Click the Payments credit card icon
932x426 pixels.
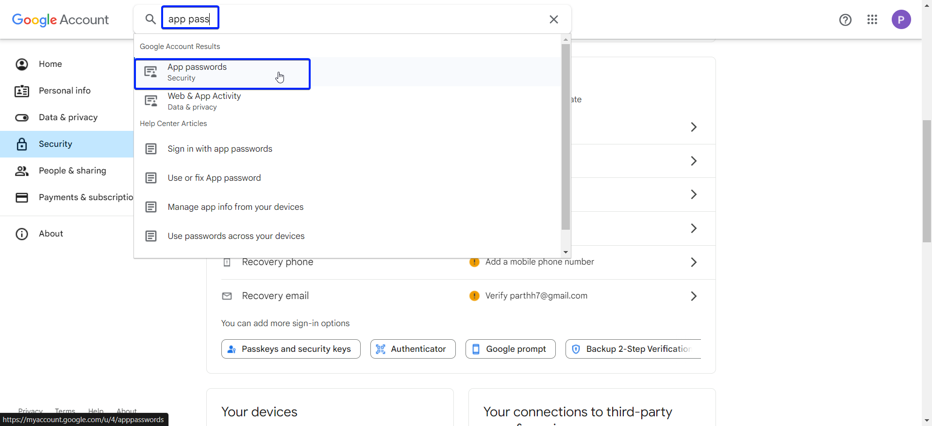coord(22,197)
